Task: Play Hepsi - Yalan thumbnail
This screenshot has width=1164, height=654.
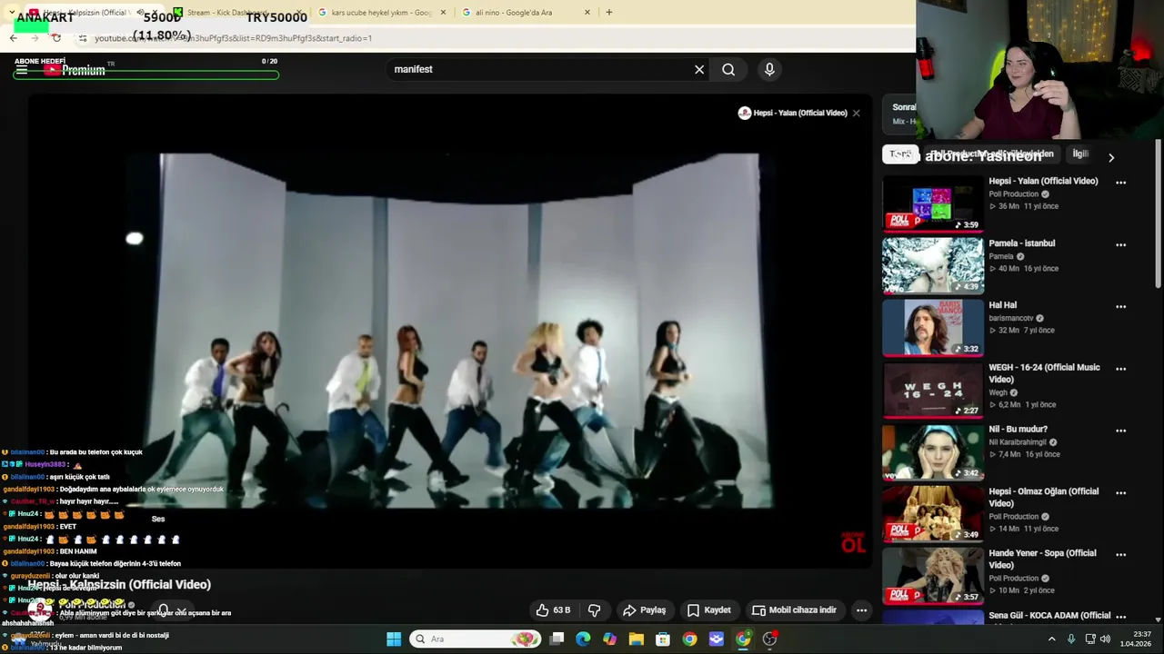Action: 932,204
